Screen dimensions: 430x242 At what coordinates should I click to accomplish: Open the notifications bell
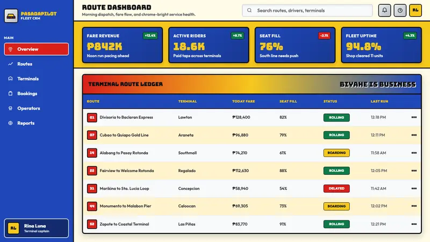(384, 10)
